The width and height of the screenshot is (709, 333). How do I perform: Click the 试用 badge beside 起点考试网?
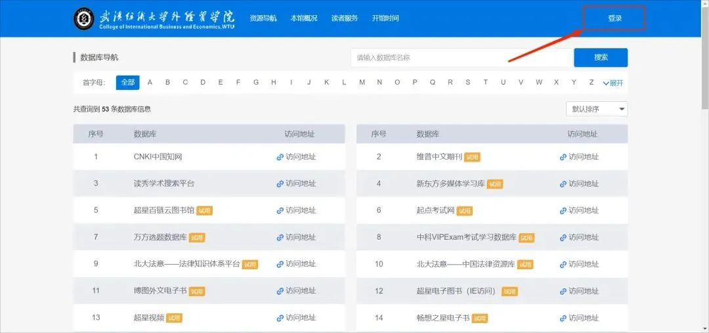click(x=464, y=211)
